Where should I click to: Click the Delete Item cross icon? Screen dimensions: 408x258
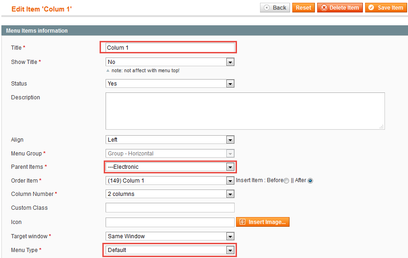[x=324, y=8]
